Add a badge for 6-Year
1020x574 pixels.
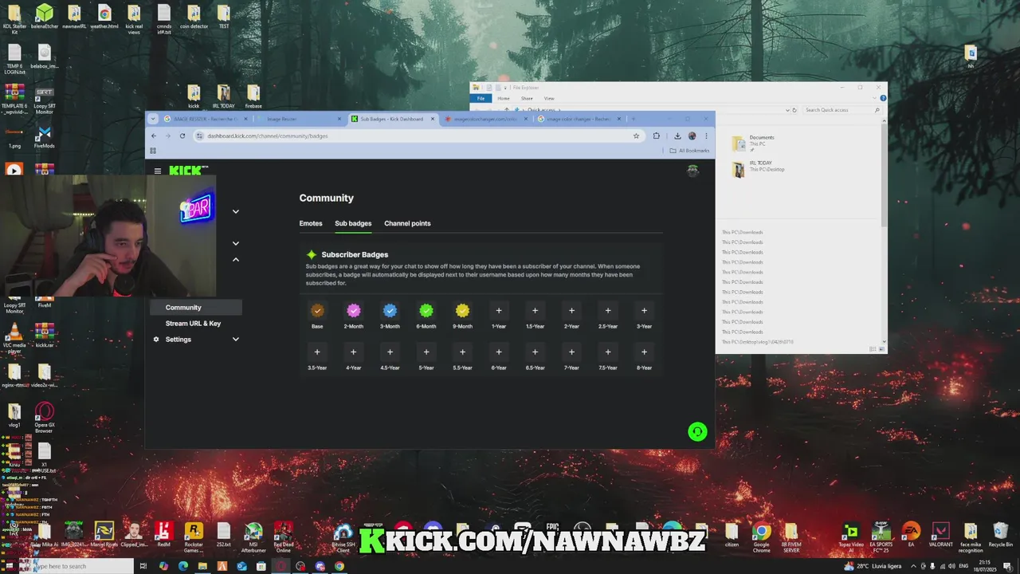[x=499, y=352]
